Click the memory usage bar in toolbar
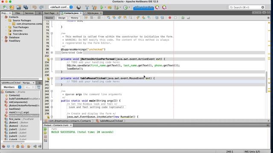 coord(143,7)
